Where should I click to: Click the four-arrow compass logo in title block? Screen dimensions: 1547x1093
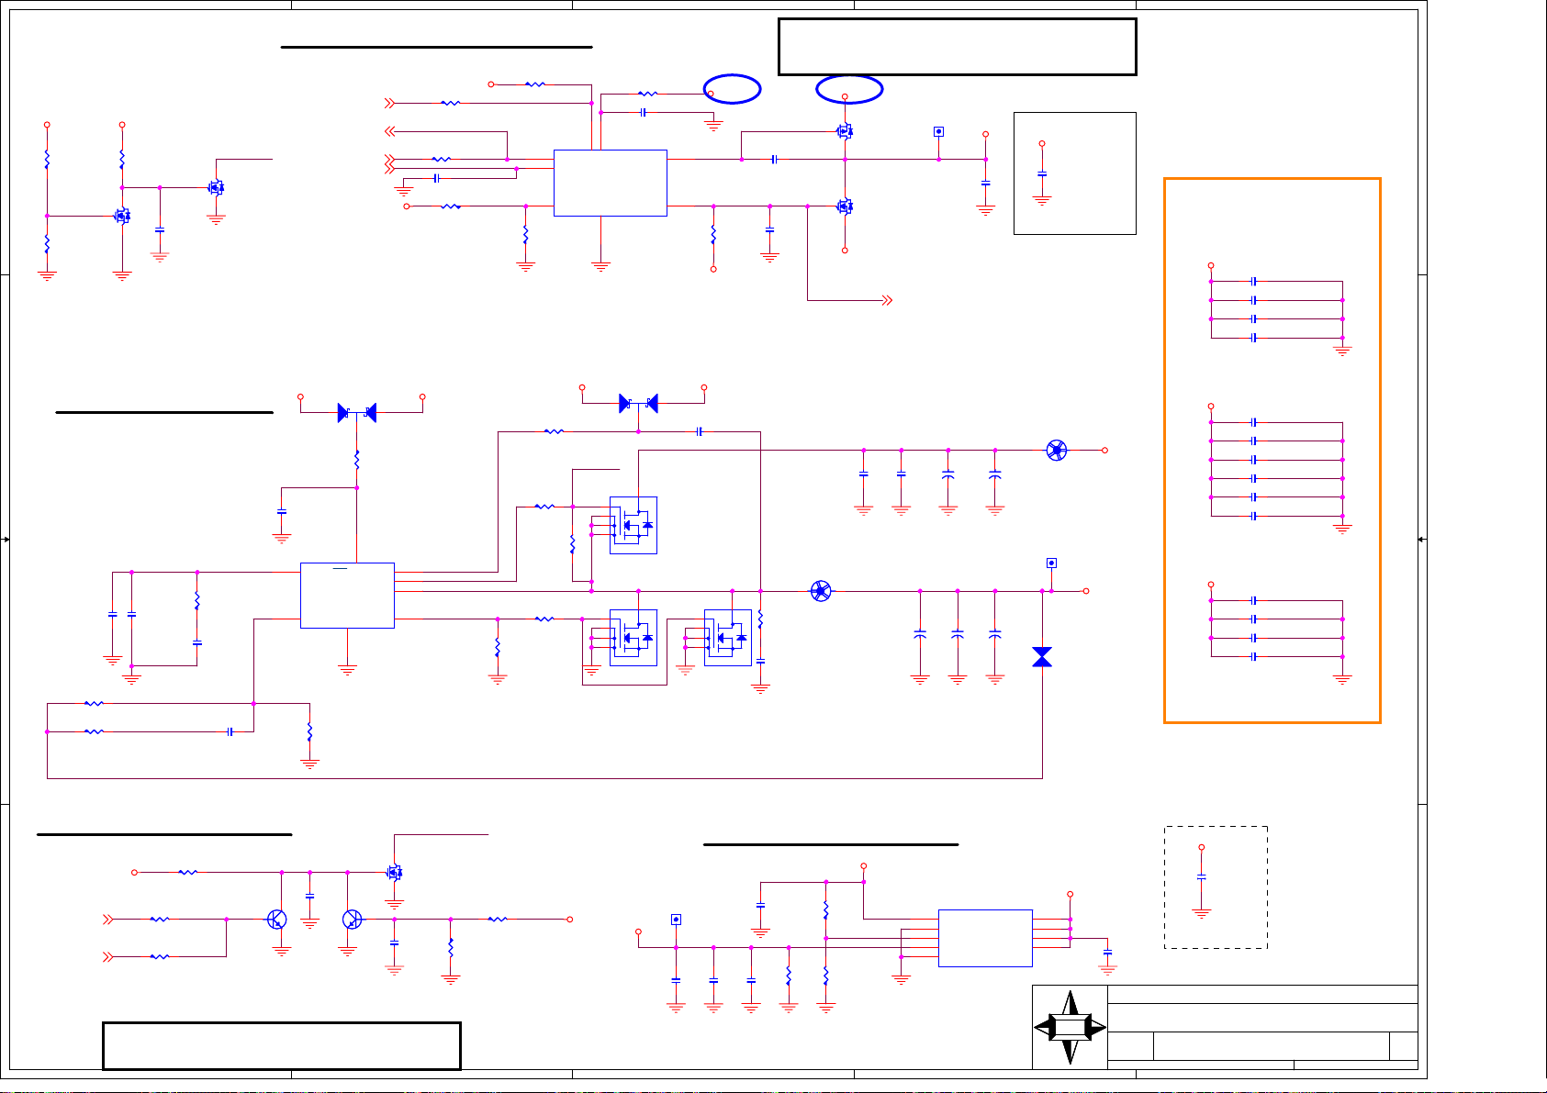point(1070,1028)
